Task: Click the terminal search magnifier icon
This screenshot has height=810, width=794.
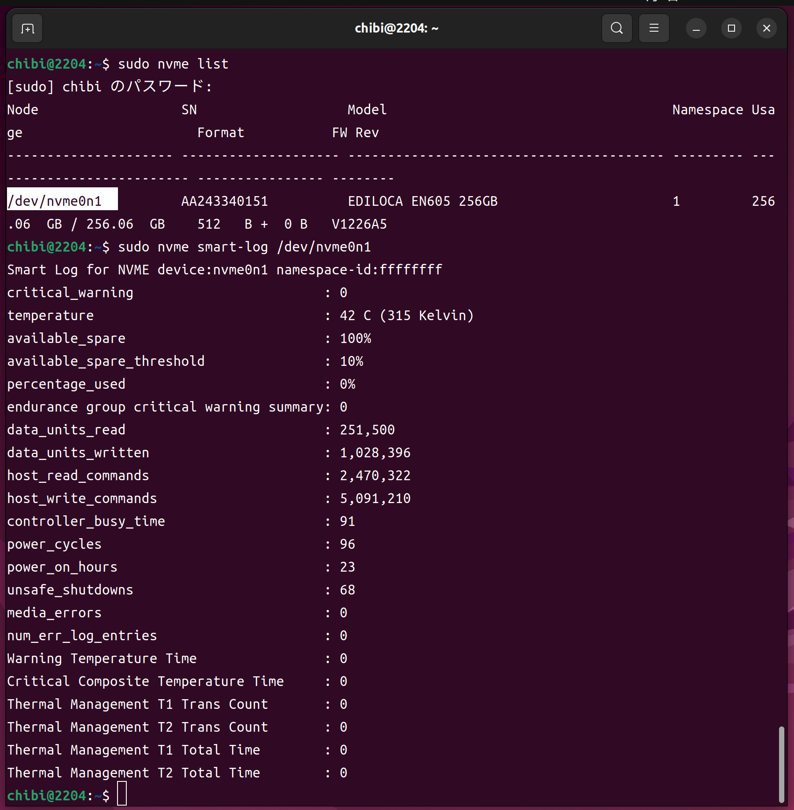Action: (617, 29)
